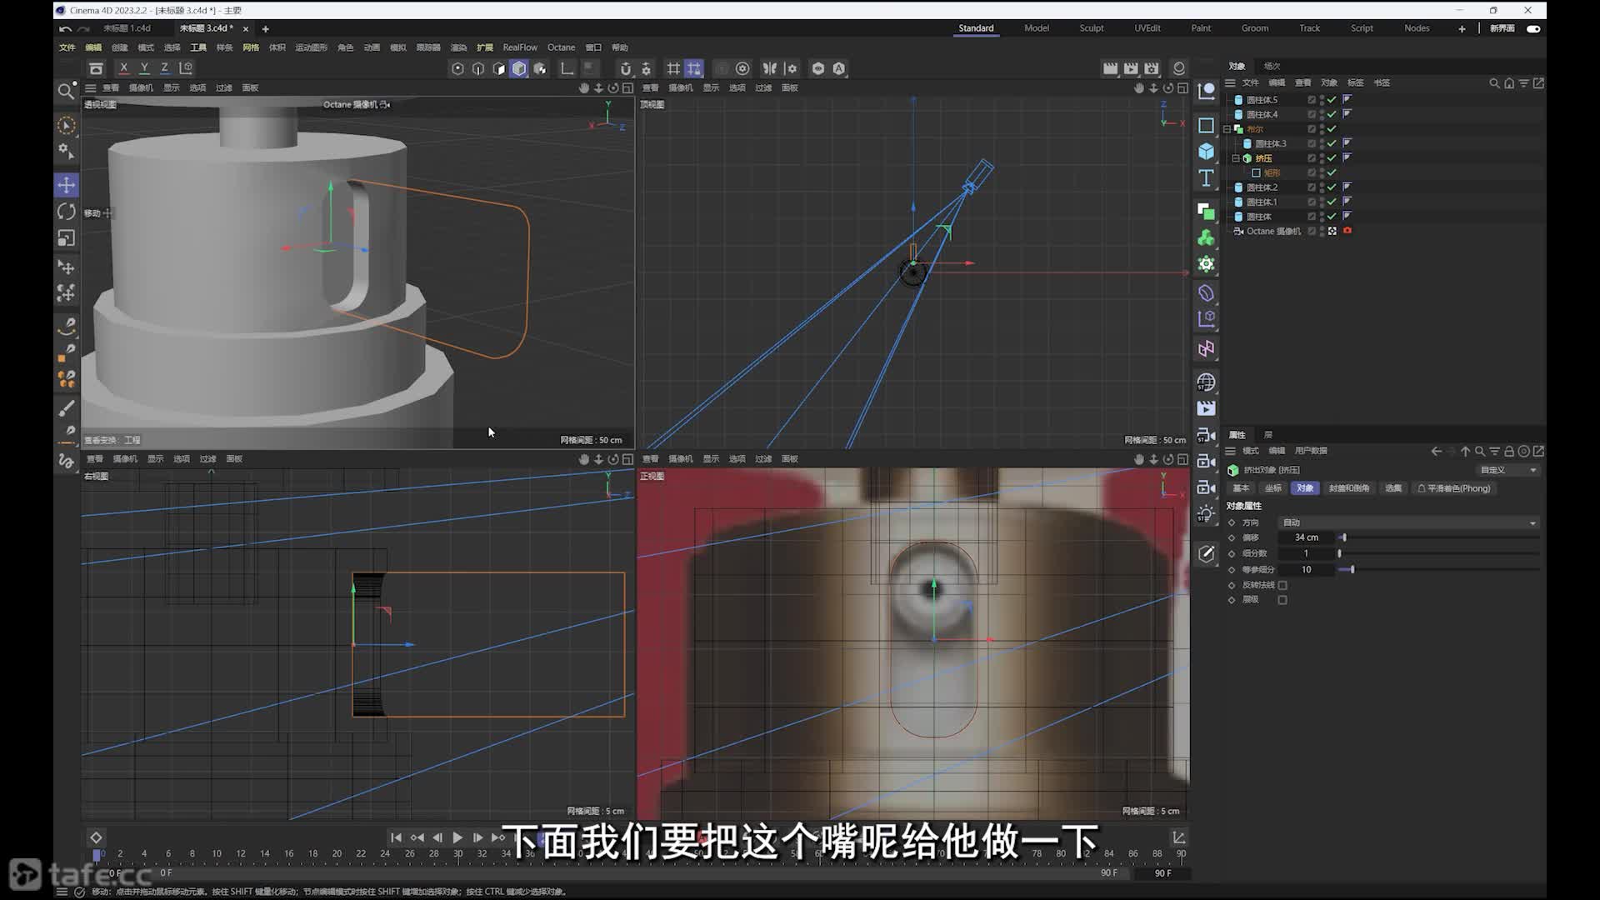This screenshot has height=900, width=1600.
Task: Collapse the 布尔 object in hierarchy
Action: 1227,129
